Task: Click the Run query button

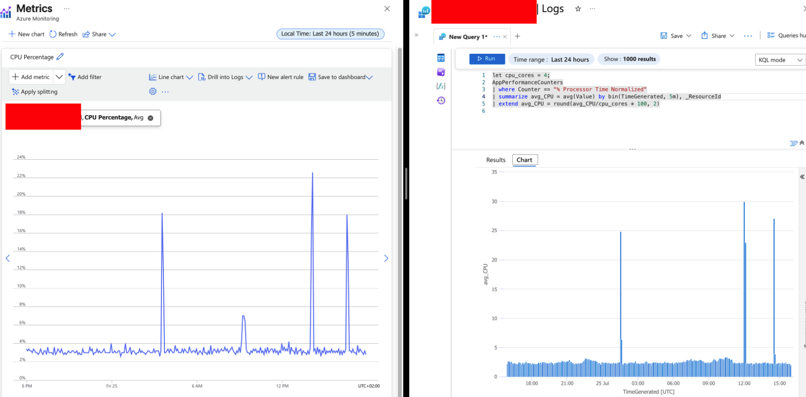Action: (x=487, y=59)
